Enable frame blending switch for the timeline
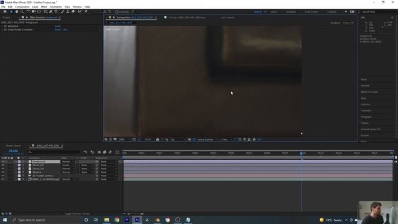398x224 pixels. [x=104, y=152]
